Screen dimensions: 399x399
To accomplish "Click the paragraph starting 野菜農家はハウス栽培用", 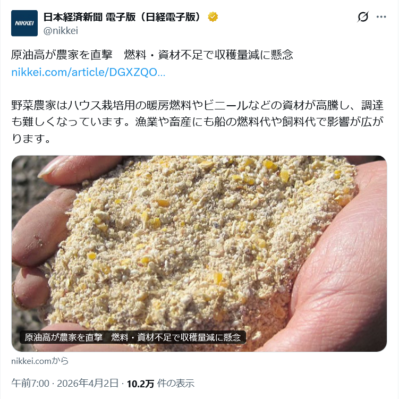I will 198,122.
